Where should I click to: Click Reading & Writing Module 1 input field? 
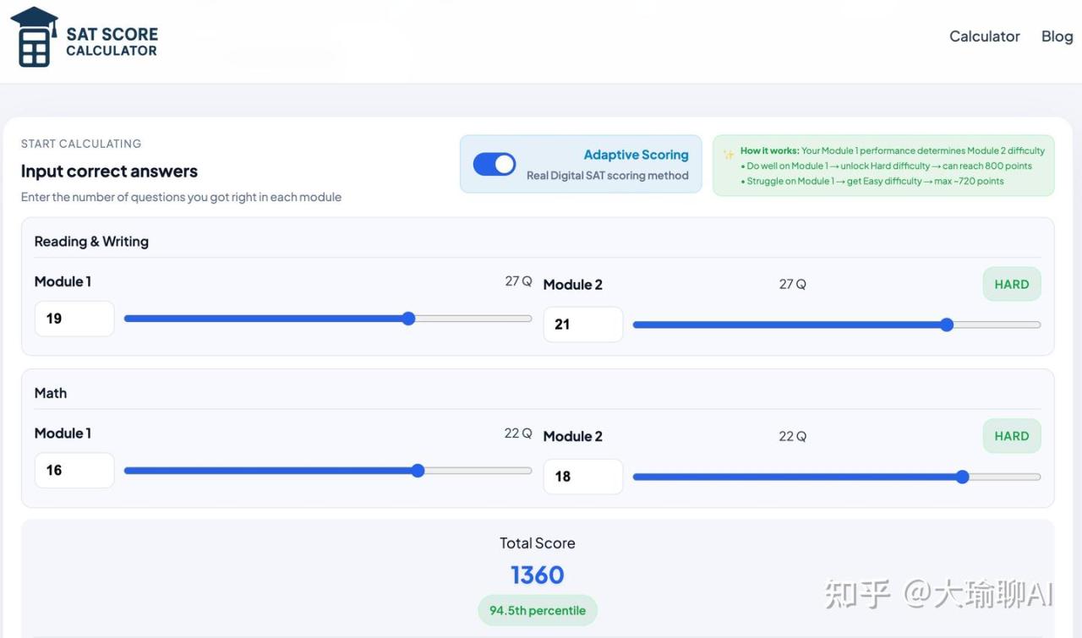point(74,319)
